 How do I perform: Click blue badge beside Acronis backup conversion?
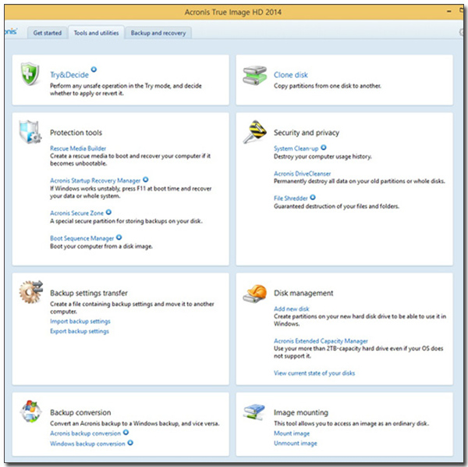coord(126,433)
